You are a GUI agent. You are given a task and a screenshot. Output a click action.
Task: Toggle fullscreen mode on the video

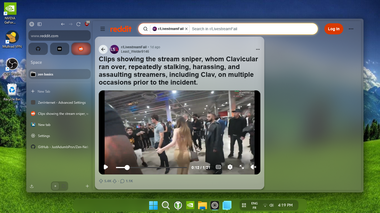242,167
